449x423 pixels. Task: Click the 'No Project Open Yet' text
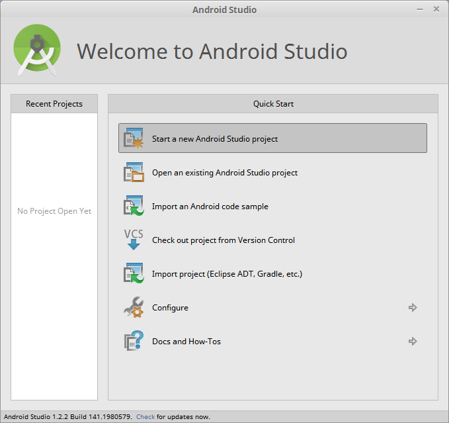(54, 211)
